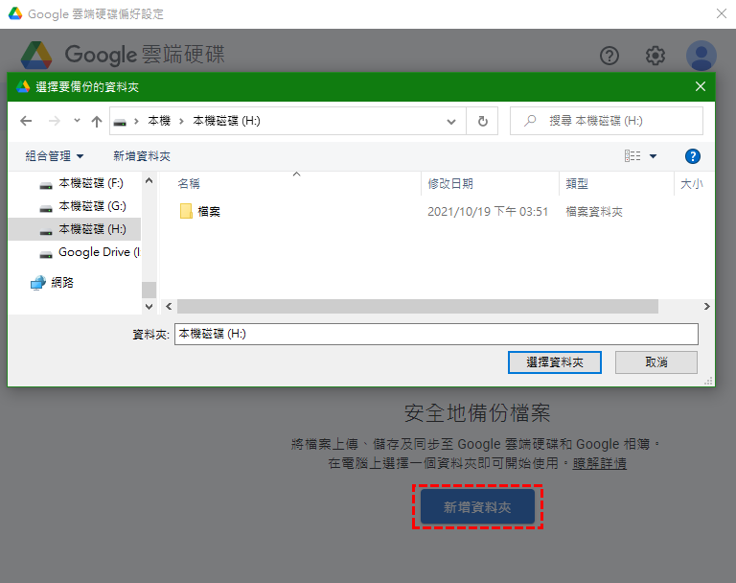Open the blue help icon in dialog
Viewport: 736px width, 583px height.
[692, 156]
